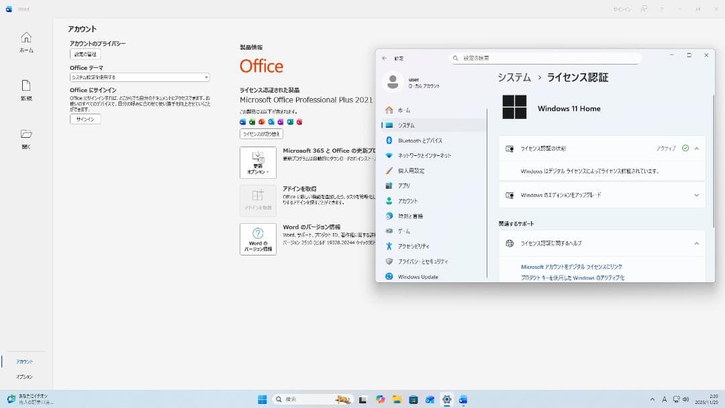Expand Windows のエディションをアップグレード
725x408 pixels.
[695, 195]
